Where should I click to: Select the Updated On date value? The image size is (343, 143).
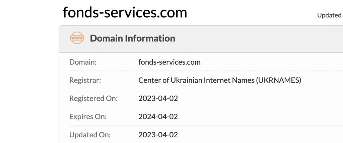158,135
